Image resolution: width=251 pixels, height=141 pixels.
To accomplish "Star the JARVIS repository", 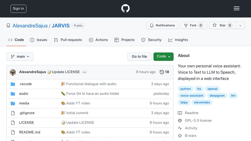I will (x=223, y=25).
